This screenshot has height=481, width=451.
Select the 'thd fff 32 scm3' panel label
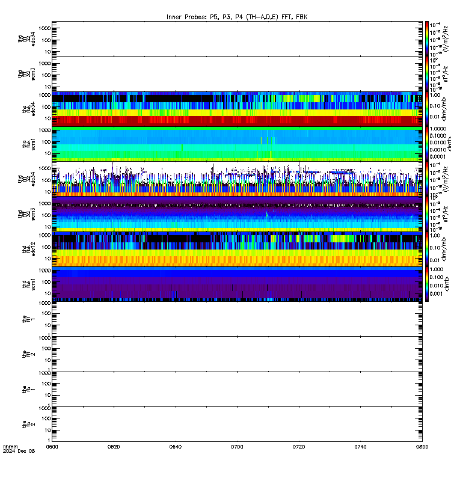coord(26,214)
